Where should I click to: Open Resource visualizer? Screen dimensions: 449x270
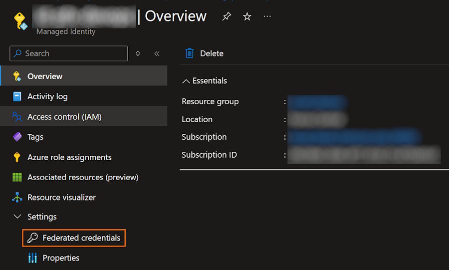[84, 197]
